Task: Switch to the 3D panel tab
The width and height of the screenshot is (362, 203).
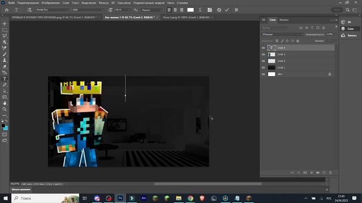Action: pos(264,20)
